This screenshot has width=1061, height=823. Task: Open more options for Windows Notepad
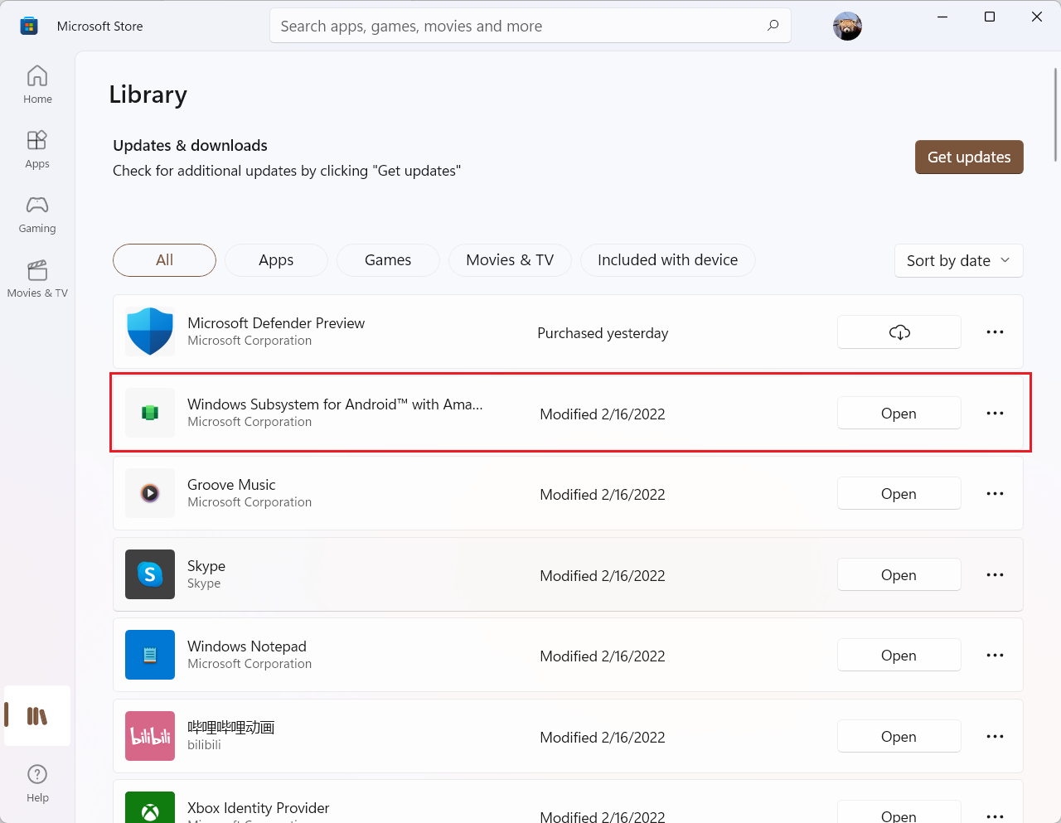(995, 655)
